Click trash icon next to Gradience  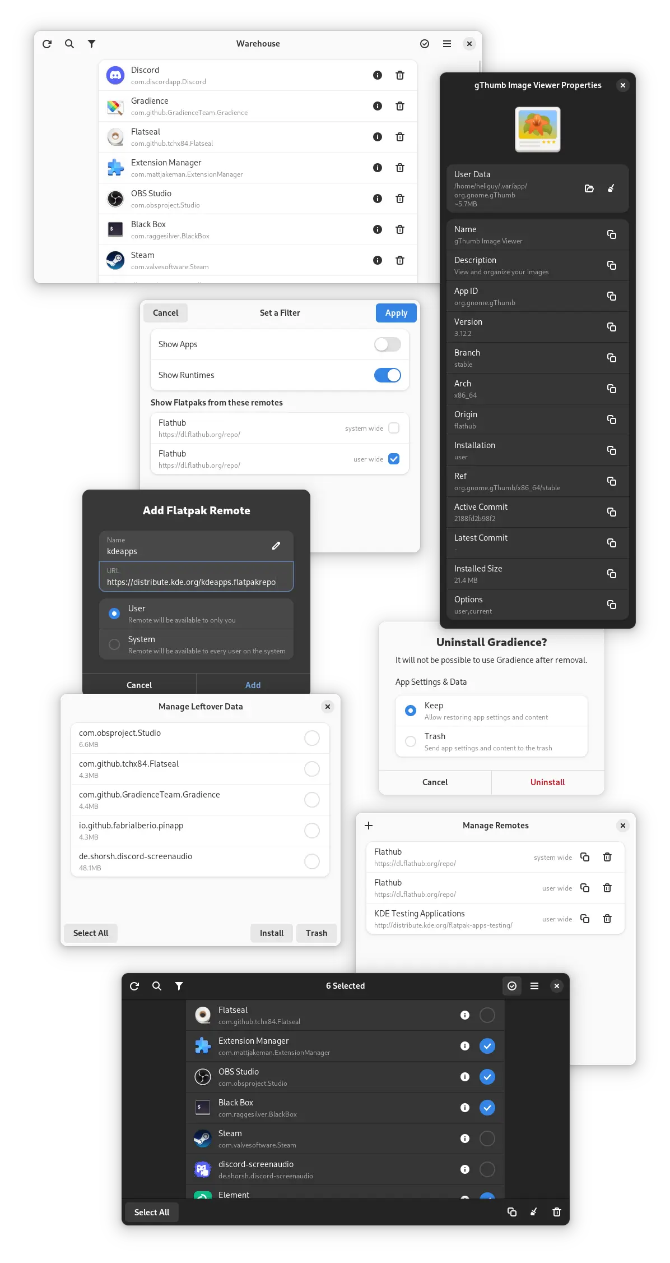pyautogui.click(x=400, y=106)
